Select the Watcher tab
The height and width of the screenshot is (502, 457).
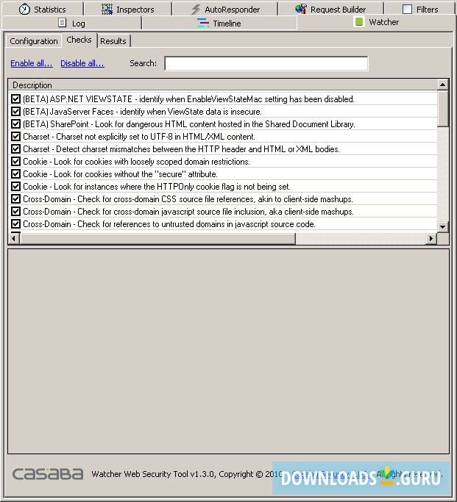click(x=377, y=22)
